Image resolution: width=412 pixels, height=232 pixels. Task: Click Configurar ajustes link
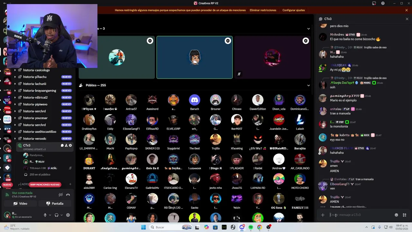294,10
